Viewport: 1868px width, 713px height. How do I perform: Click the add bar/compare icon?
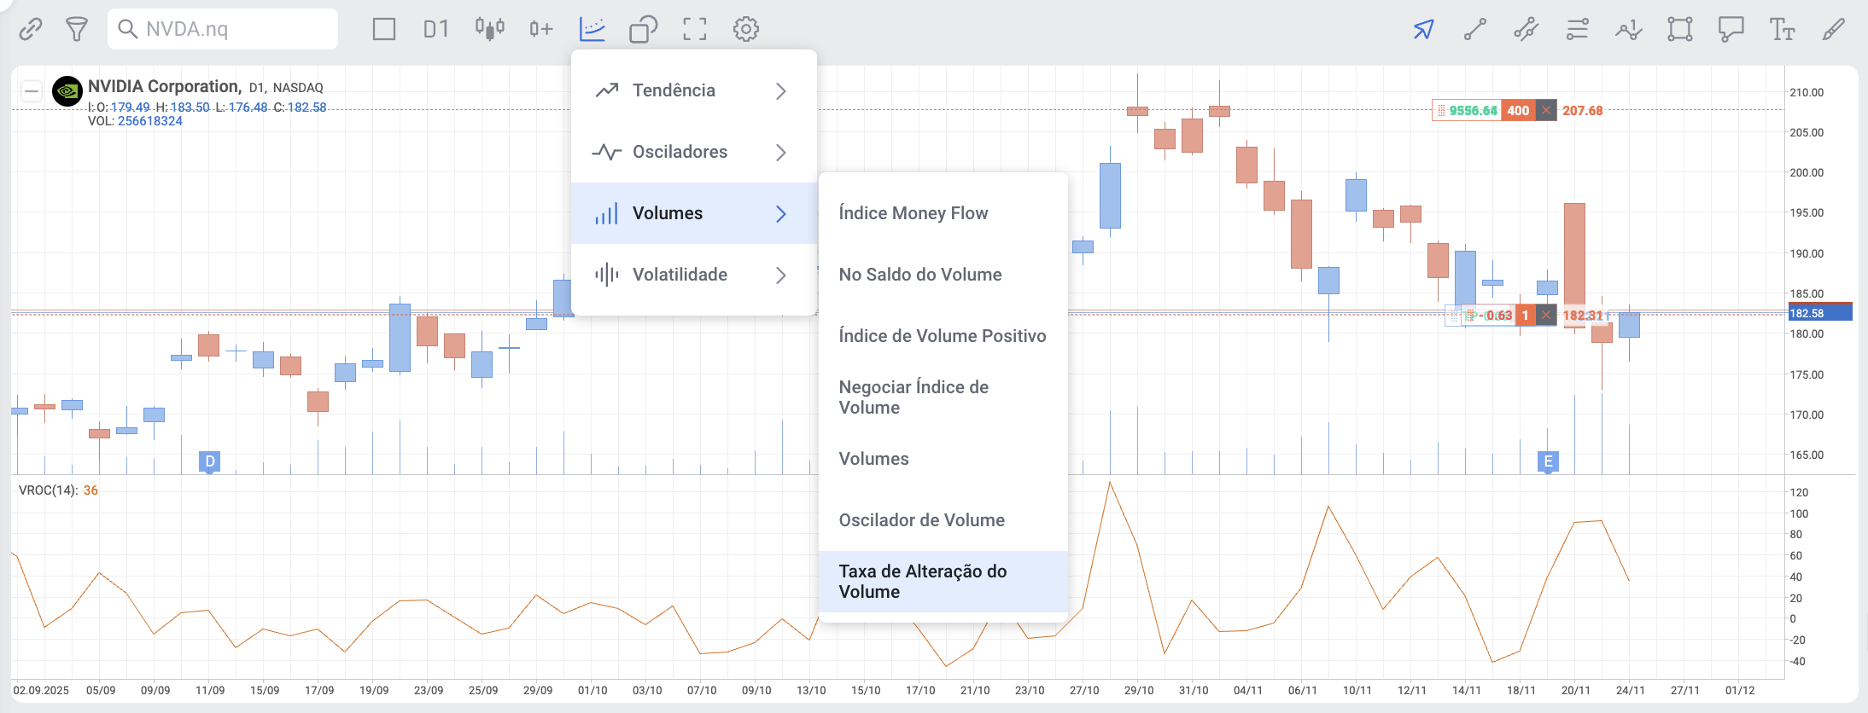click(540, 29)
